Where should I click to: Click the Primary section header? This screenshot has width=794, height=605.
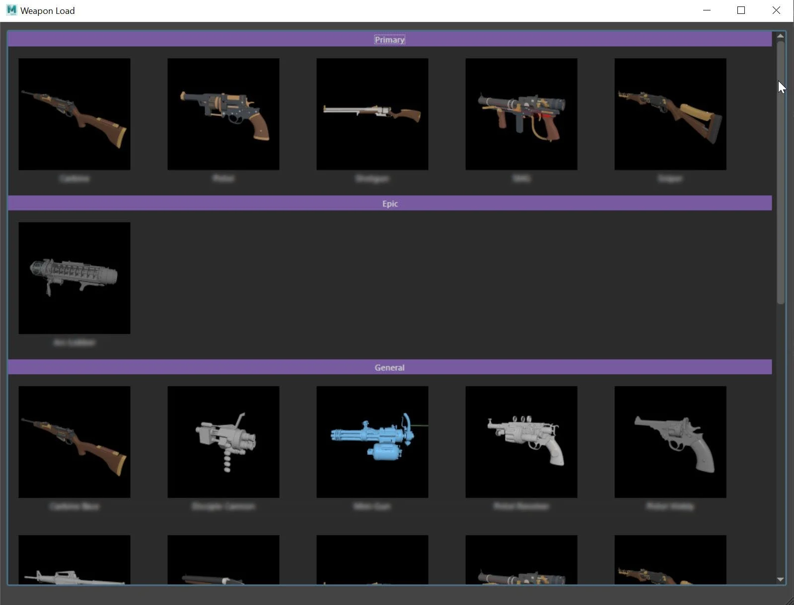click(x=390, y=39)
